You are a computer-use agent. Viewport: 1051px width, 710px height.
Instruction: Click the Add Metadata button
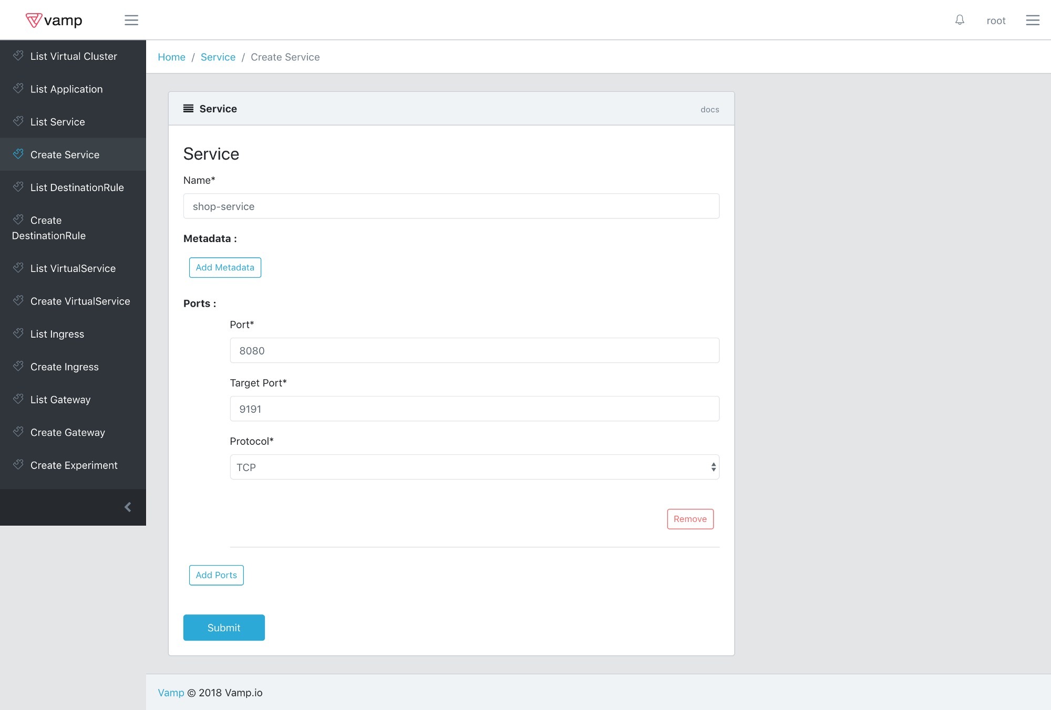(225, 267)
